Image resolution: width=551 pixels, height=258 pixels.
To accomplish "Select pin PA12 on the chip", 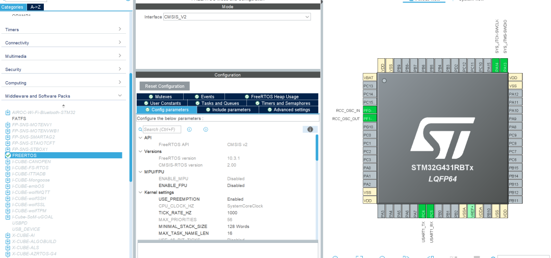I will pyautogui.click(x=515, y=94).
